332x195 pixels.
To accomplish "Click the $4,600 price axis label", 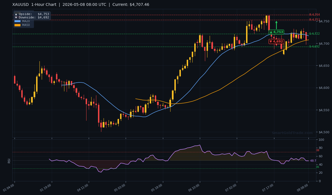I will pos(324,88).
